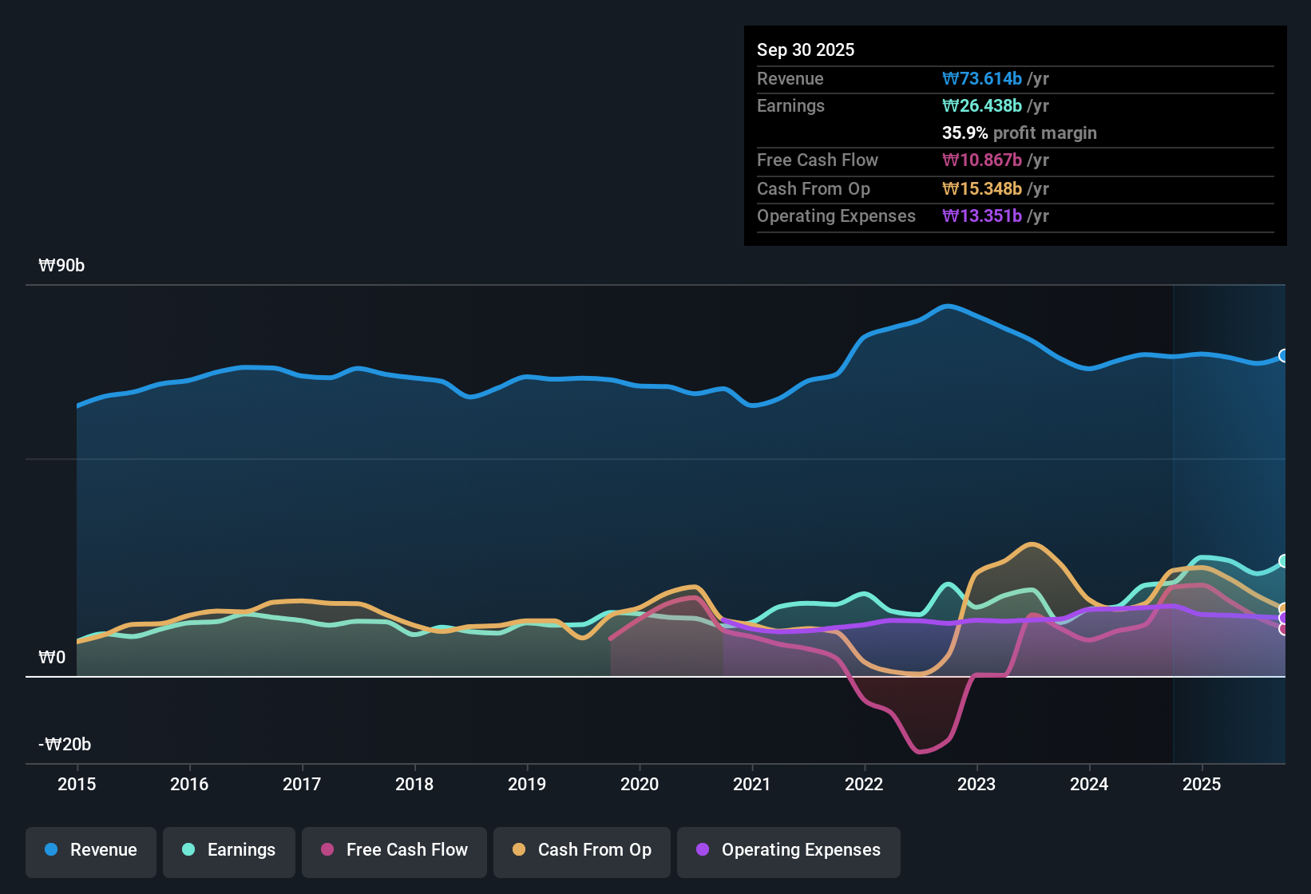Toggle the Free Cash Flow series off
This screenshot has height=894, width=1311.
click(x=394, y=851)
